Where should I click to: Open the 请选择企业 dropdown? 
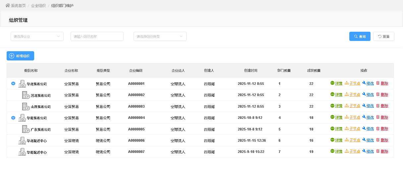click(x=37, y=36)
